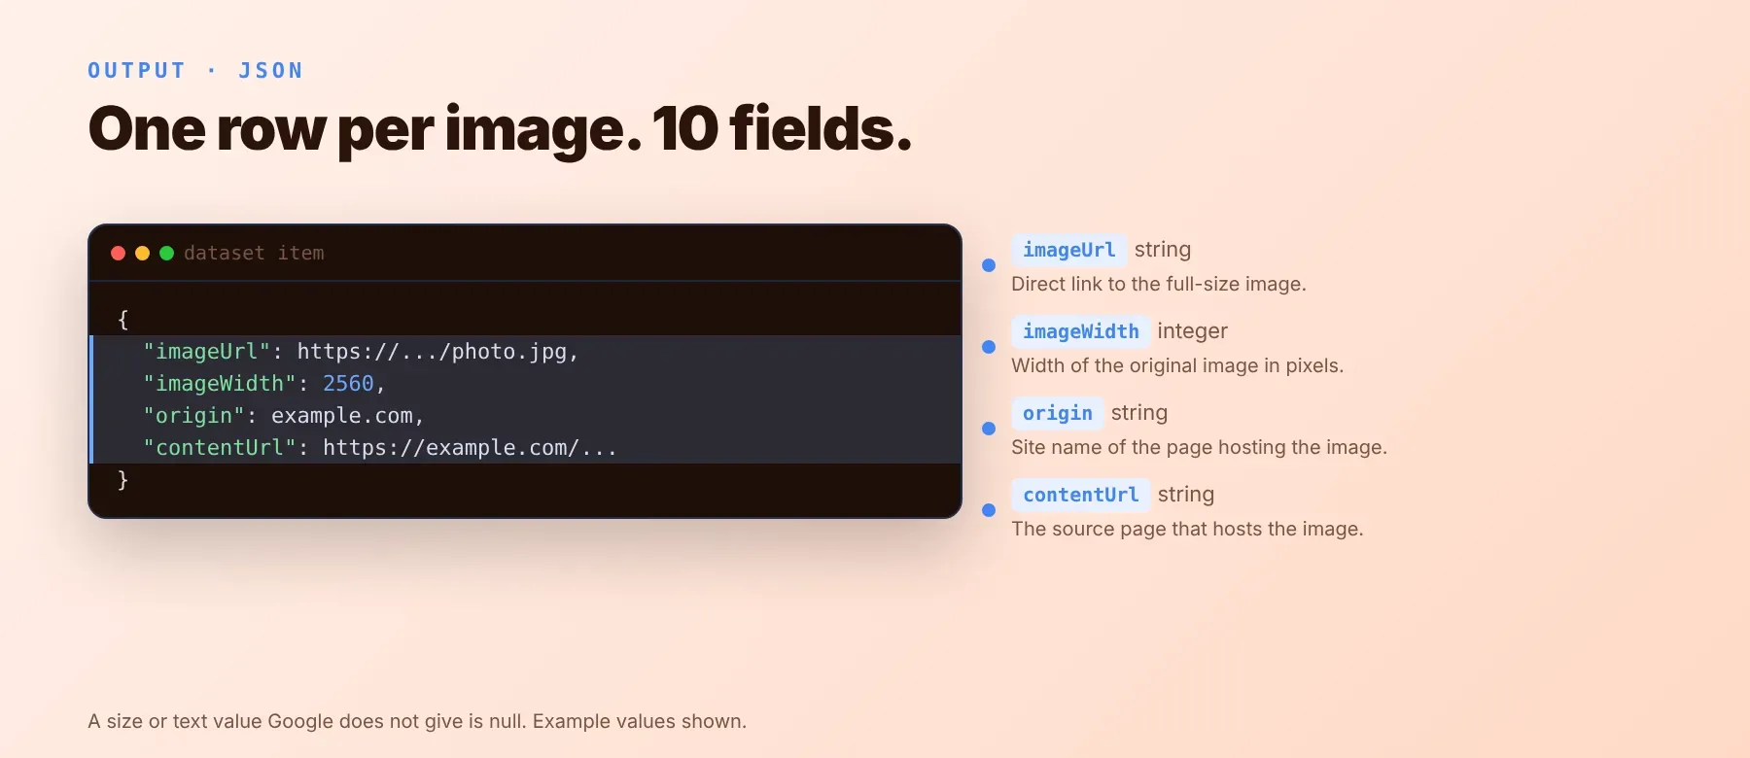The width and height of the screenshot is (1750, 758).
Task: Click the red close dot on dataset item window
Action: (119, 254)
